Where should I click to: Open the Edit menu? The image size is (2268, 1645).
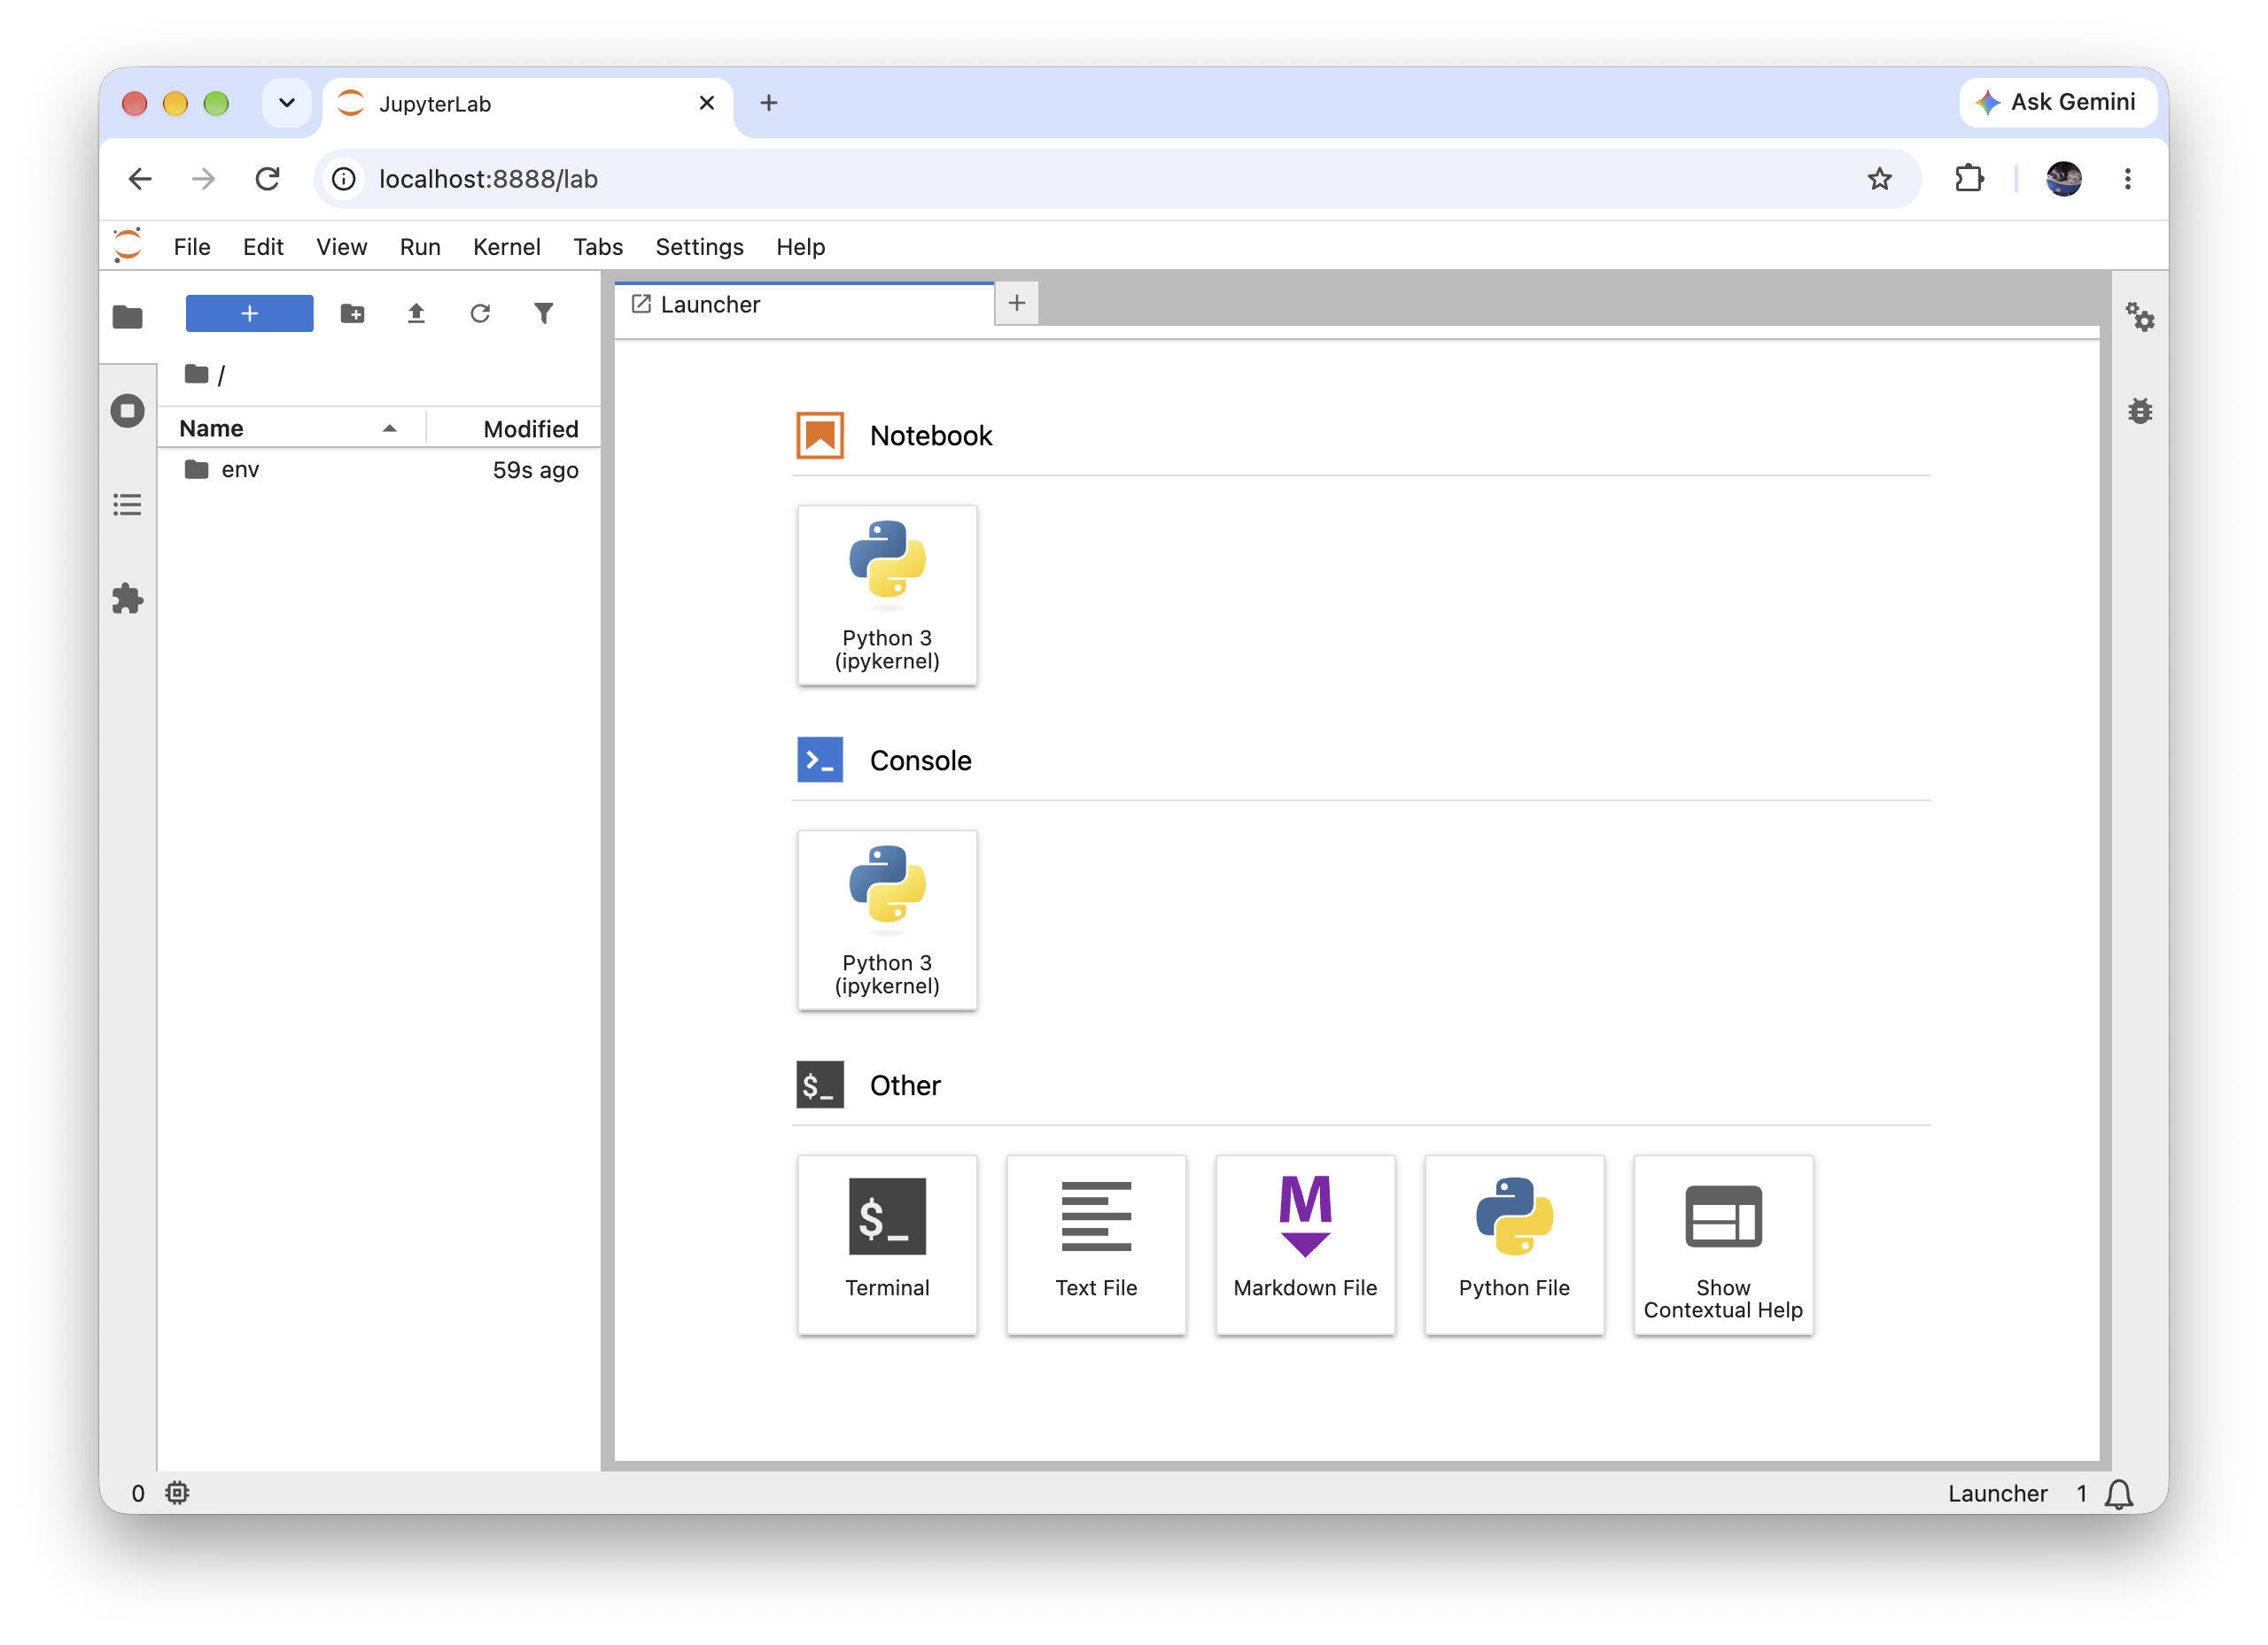(x=263, y=247)
